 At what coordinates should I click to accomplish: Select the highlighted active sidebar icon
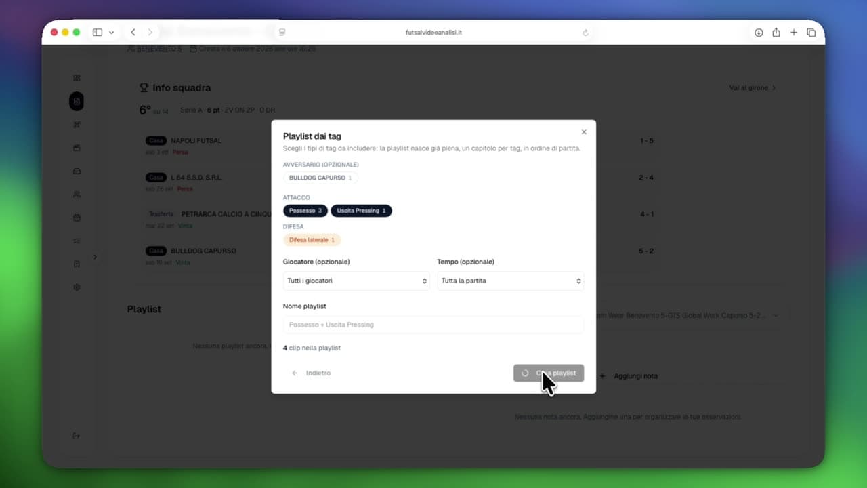[x=77, y=101]
